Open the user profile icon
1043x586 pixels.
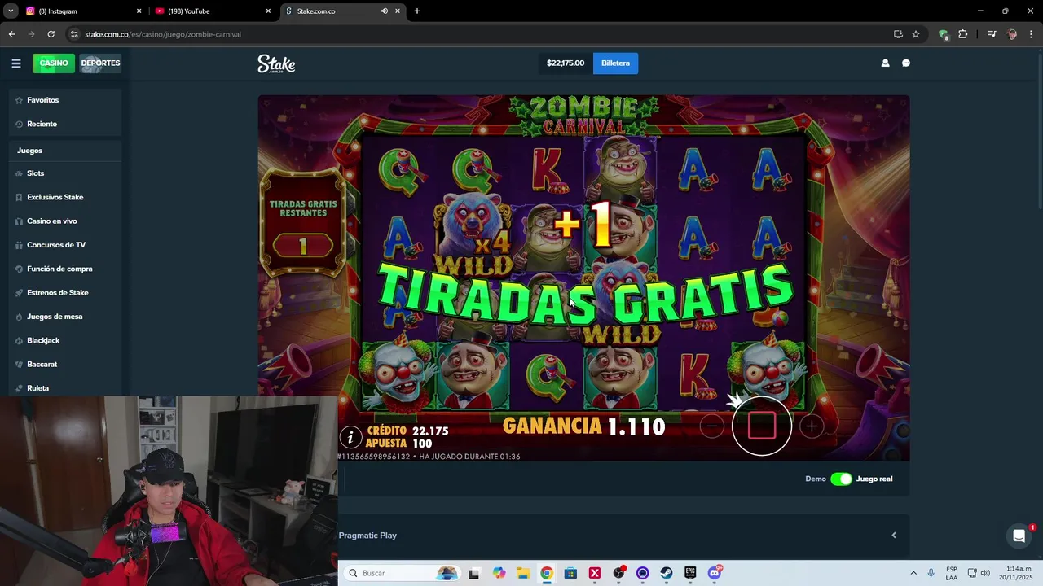tap(885, 63)
